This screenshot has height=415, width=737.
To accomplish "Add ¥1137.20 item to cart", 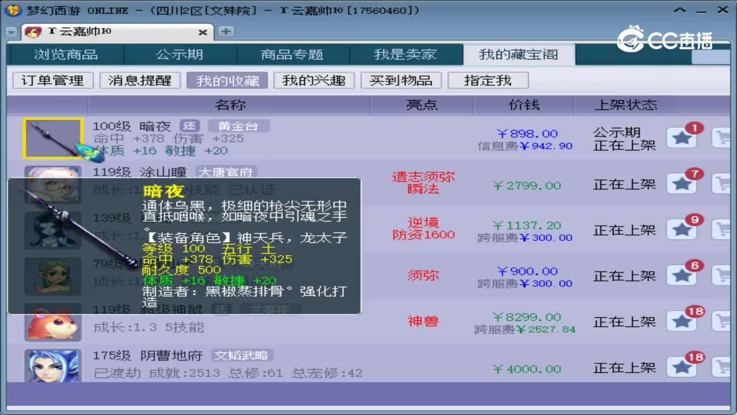I will tap(722, 230).
